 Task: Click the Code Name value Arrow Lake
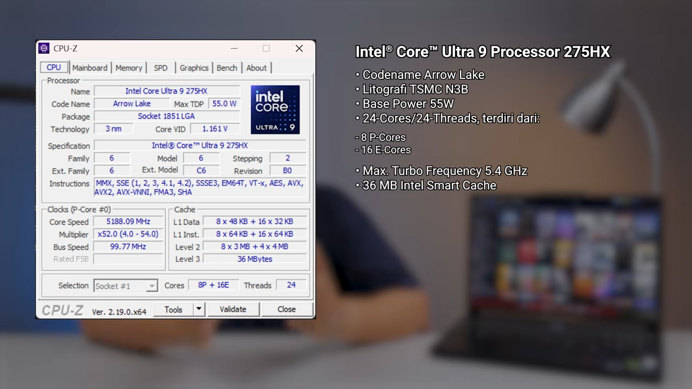[x=132, y=104]
